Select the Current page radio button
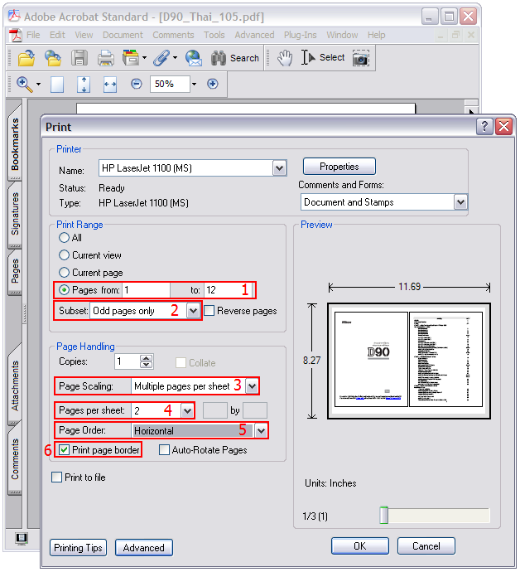 (x=64, y=273)
